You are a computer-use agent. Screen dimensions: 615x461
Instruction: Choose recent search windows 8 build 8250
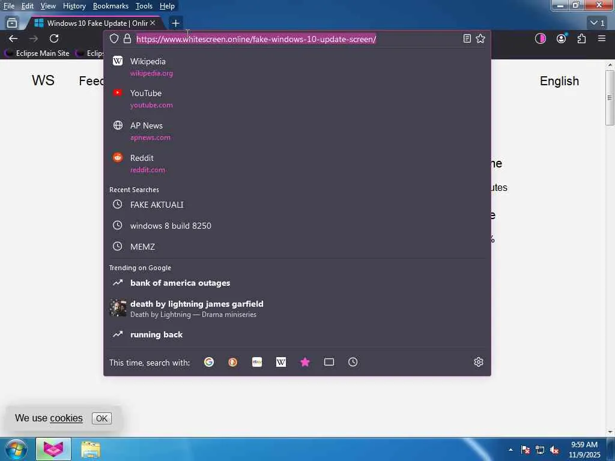297,226
